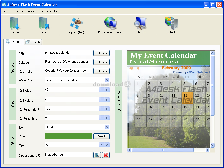This screenshot has height=168, width=224.
Task: Click preview scroll right arrow
Action: click(207, 150)
